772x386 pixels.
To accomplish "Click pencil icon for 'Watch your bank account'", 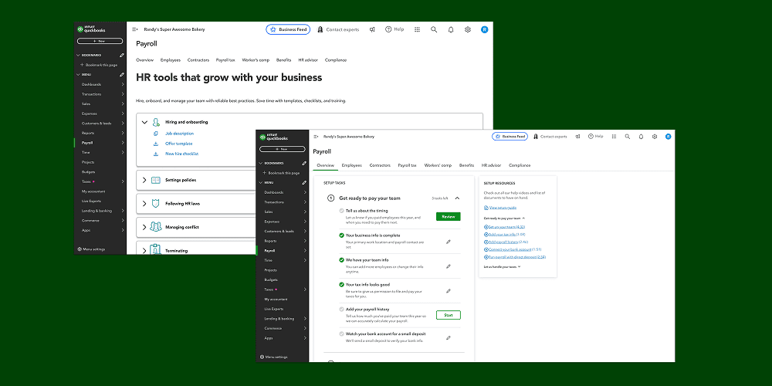I will pyautogui.click(x=448, y=338).
